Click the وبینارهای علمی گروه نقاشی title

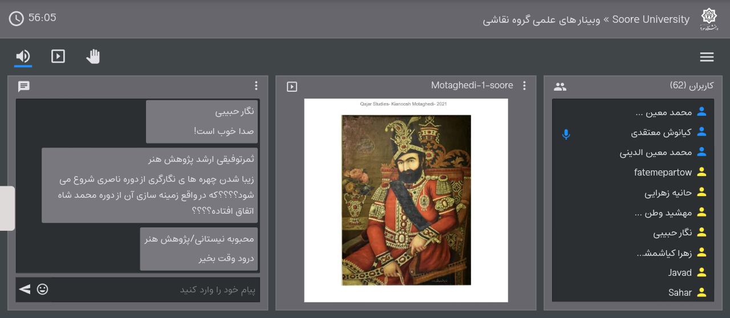click(542, 20)
